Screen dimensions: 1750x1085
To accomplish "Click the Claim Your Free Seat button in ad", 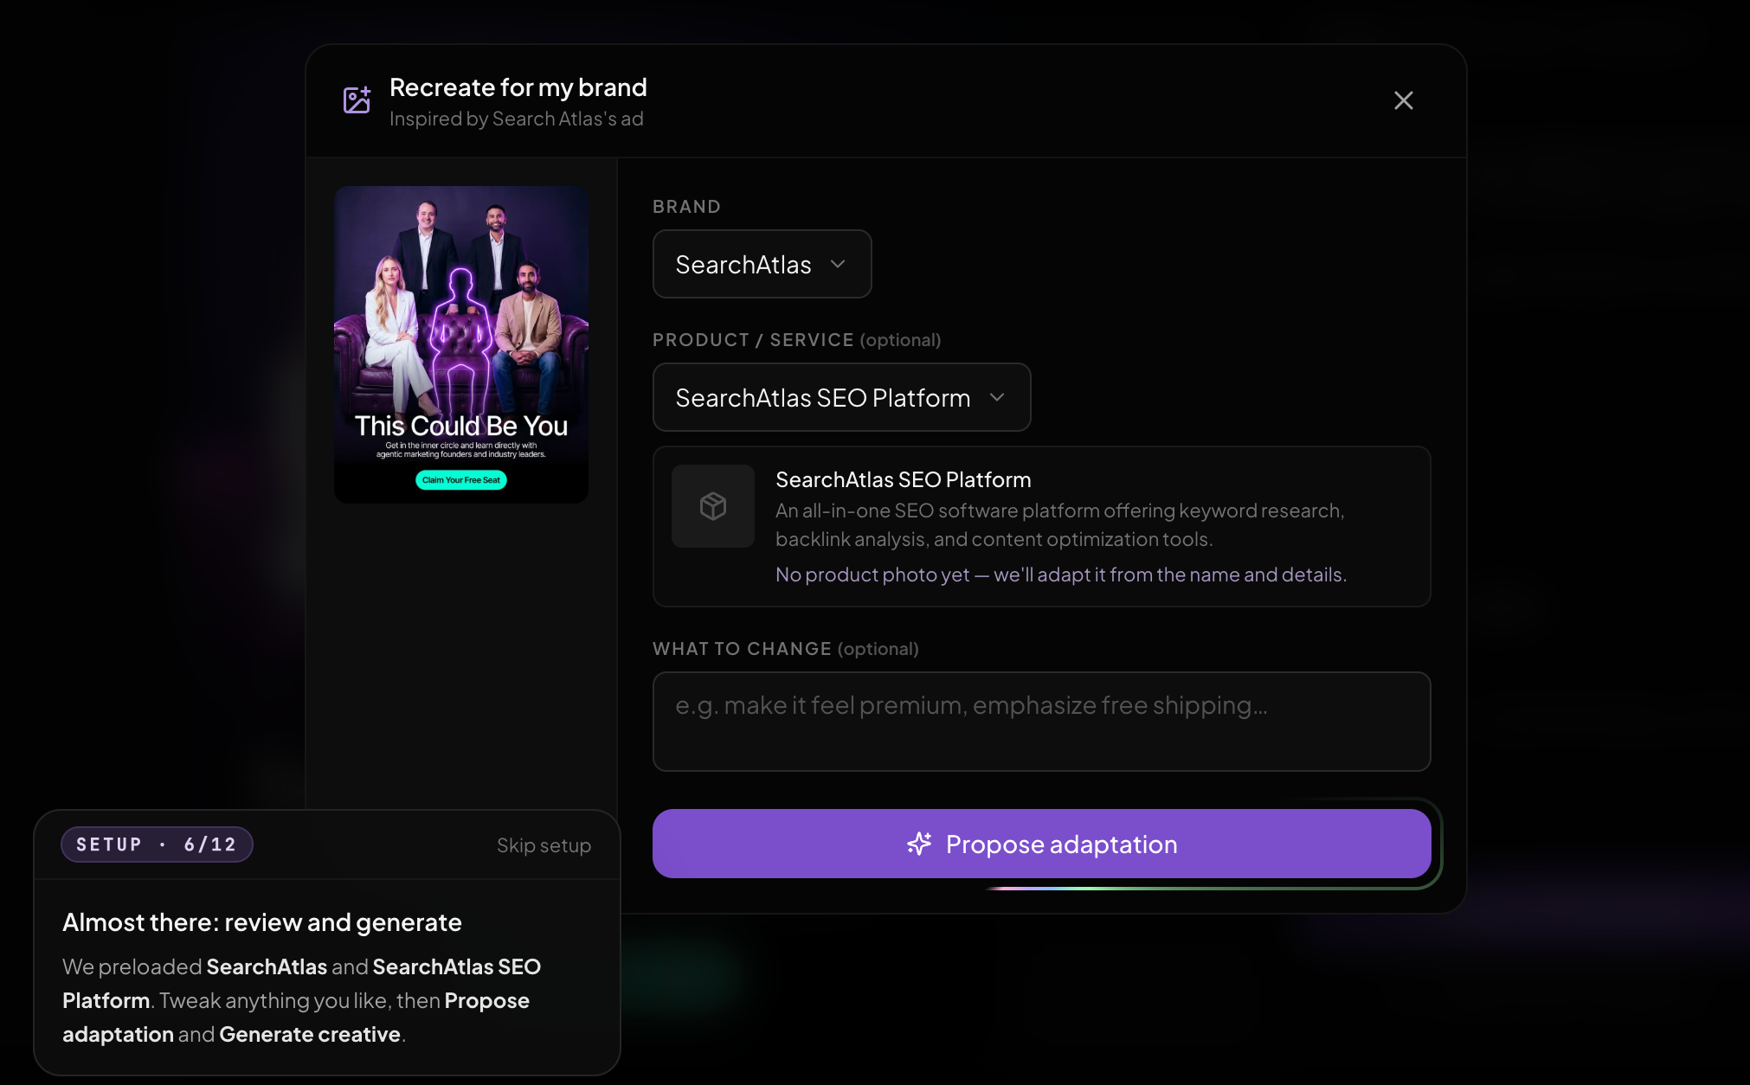I will click(x=461, y=480).
